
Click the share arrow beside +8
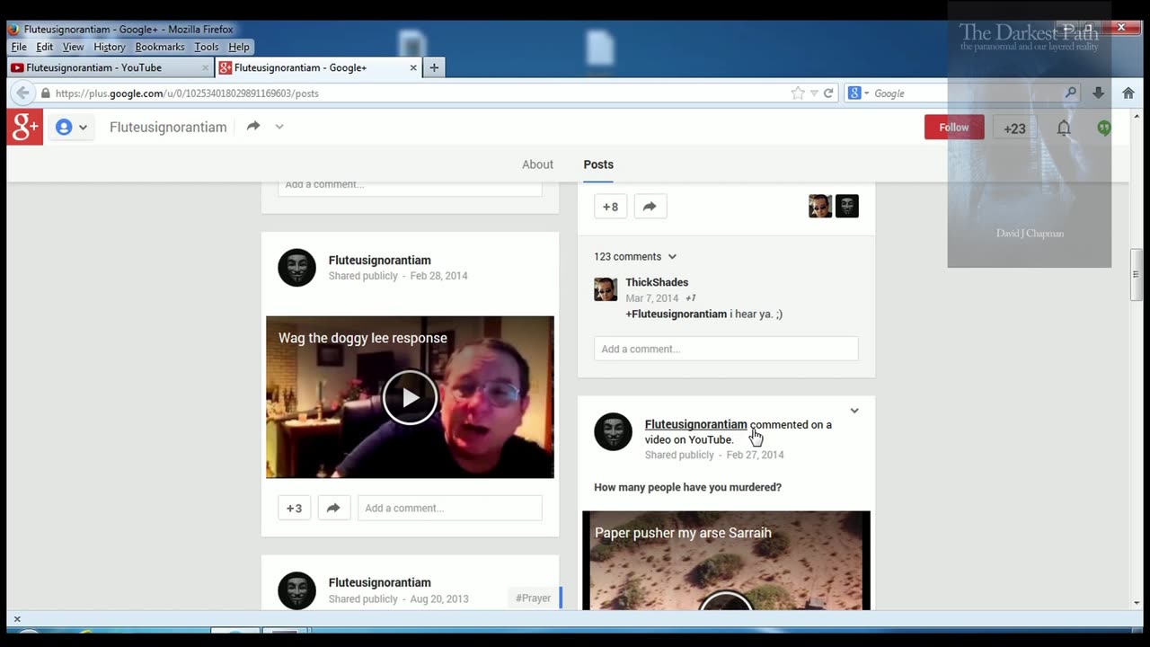tap(650, 207)
